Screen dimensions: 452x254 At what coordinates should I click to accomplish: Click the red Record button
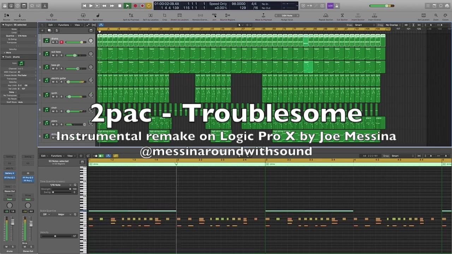click(x=135, y=6)
